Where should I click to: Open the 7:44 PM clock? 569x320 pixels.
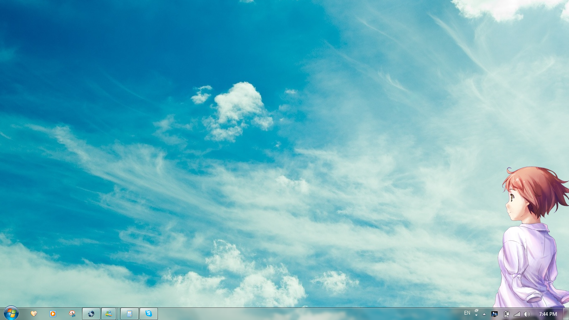click(548, 314)
